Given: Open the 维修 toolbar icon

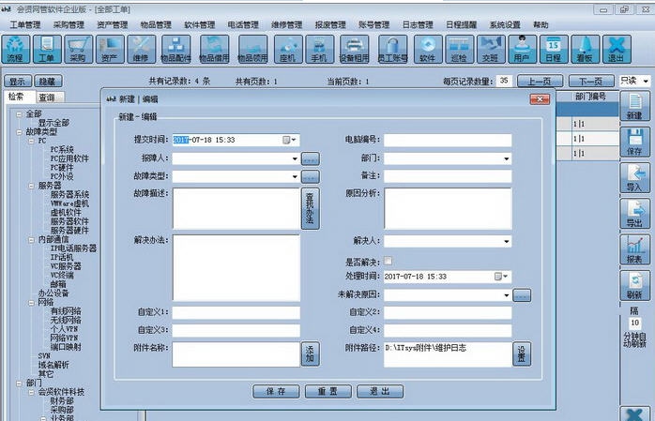Looking at the screenshot, I should [141, 50].
